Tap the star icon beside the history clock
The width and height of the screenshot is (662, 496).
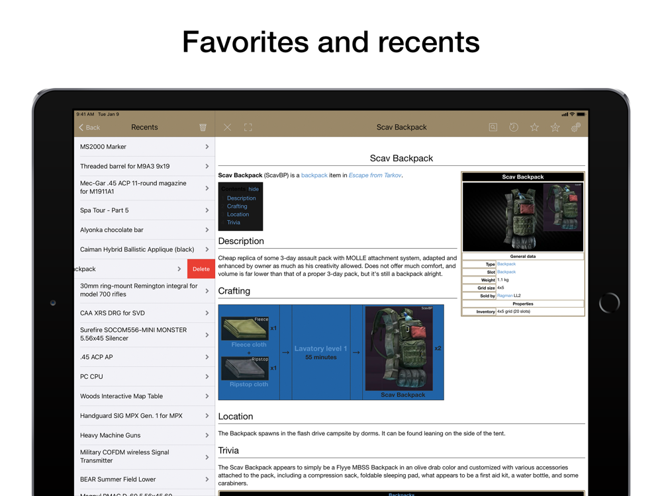[x=534, y=127]
